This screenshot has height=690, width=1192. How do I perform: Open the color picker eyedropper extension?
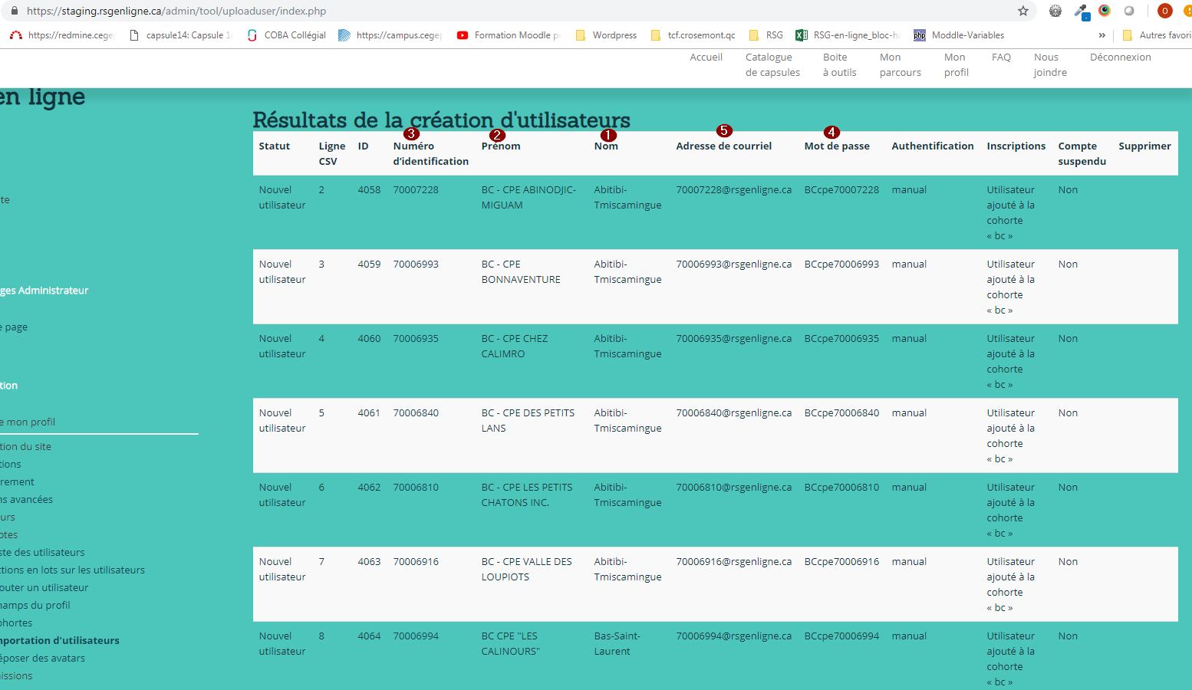(1081, 11)
